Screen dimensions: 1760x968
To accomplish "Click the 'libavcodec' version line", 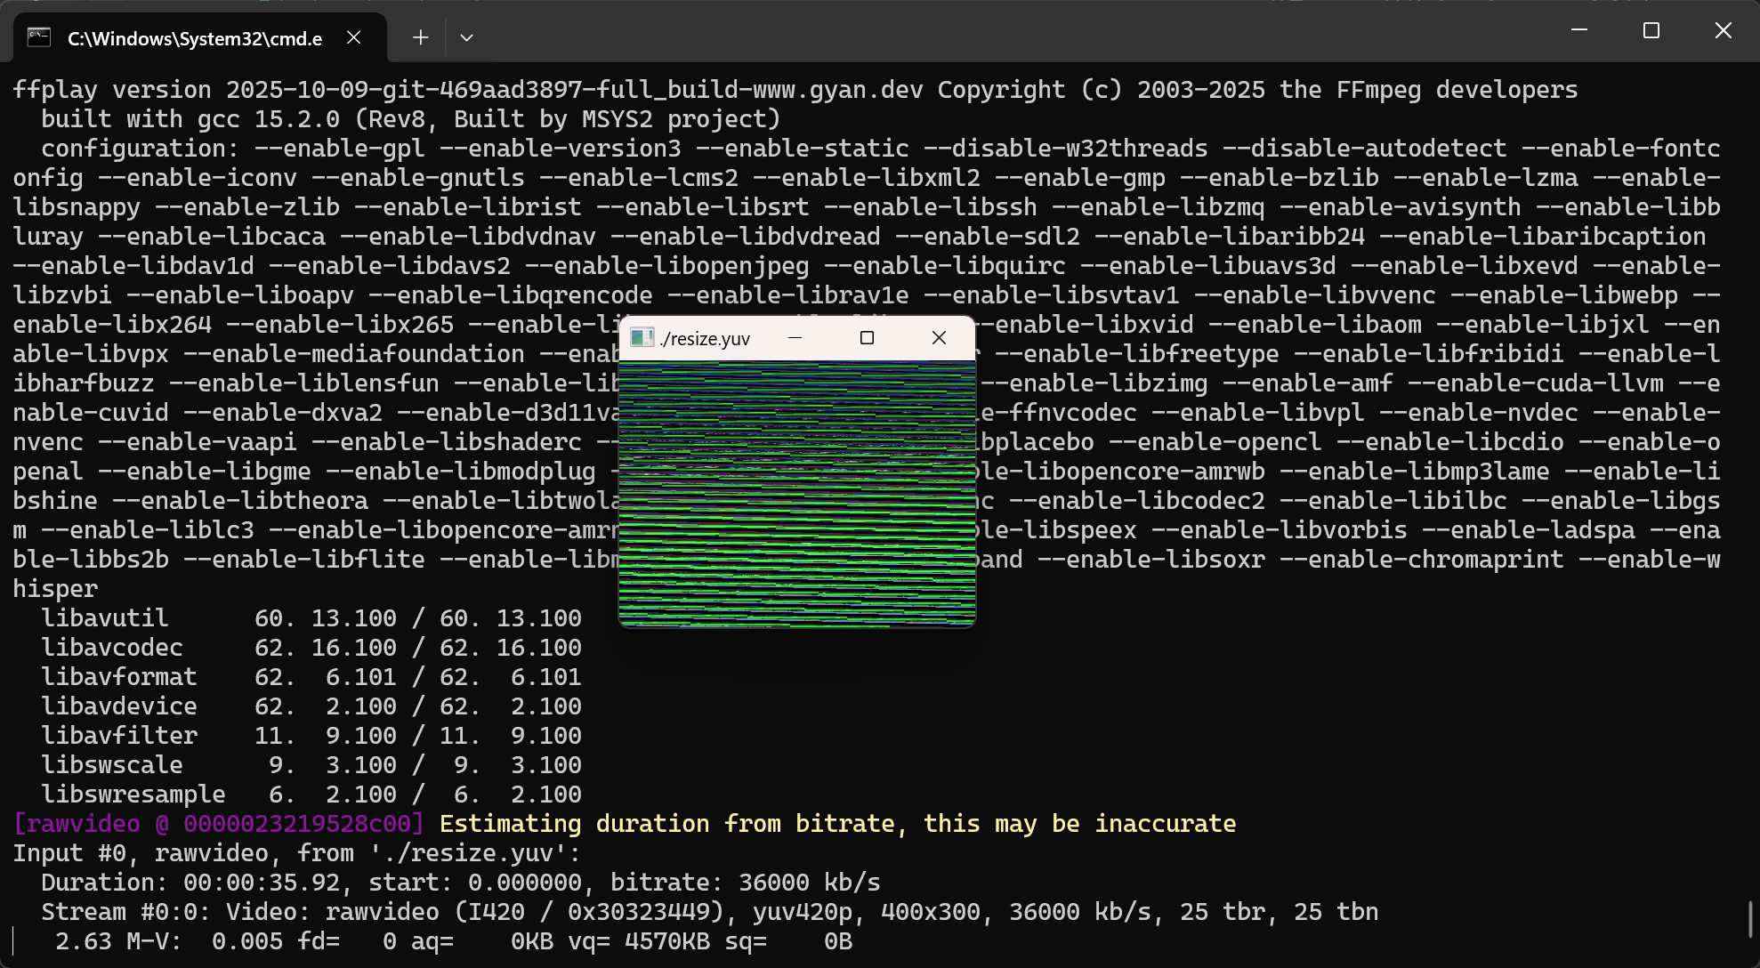I will [311, 648].
